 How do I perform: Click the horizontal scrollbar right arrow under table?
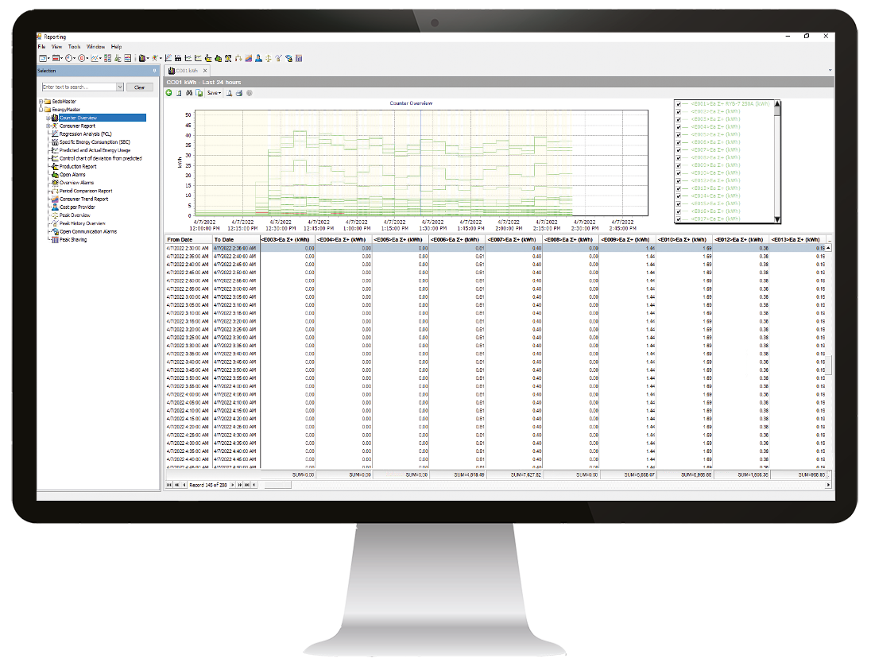[x=829, y=484]
